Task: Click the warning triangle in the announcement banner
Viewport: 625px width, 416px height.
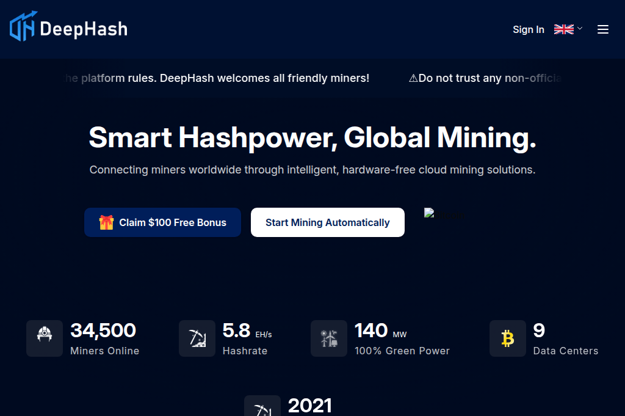Action: point(413,78)
